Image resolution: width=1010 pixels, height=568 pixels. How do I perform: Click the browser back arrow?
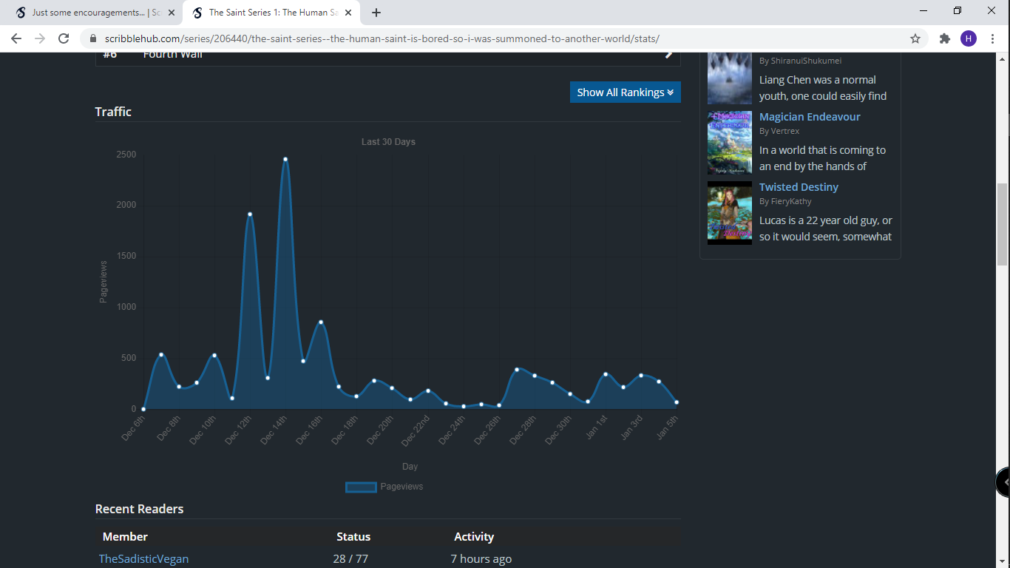[x=16, y=38]
